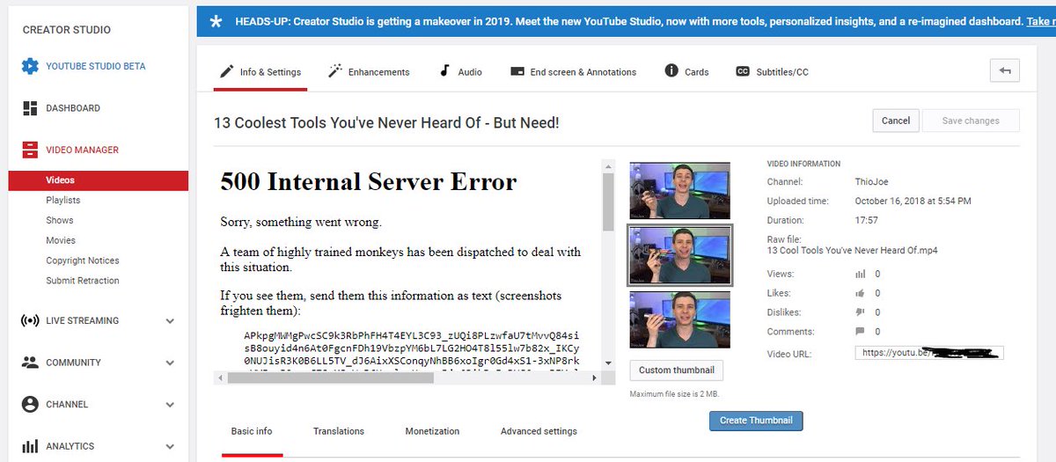
Task: Click the Likes thumbs-up icon
Action: 861,293
